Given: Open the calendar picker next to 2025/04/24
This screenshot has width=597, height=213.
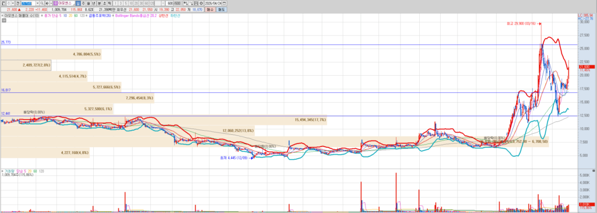Looking at the screenshot, I should [x=224, y=3].
